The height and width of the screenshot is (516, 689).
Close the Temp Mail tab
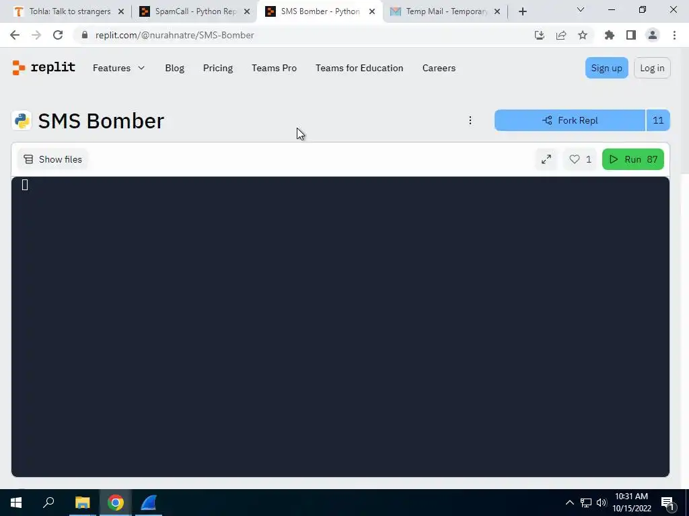(497, 11)
